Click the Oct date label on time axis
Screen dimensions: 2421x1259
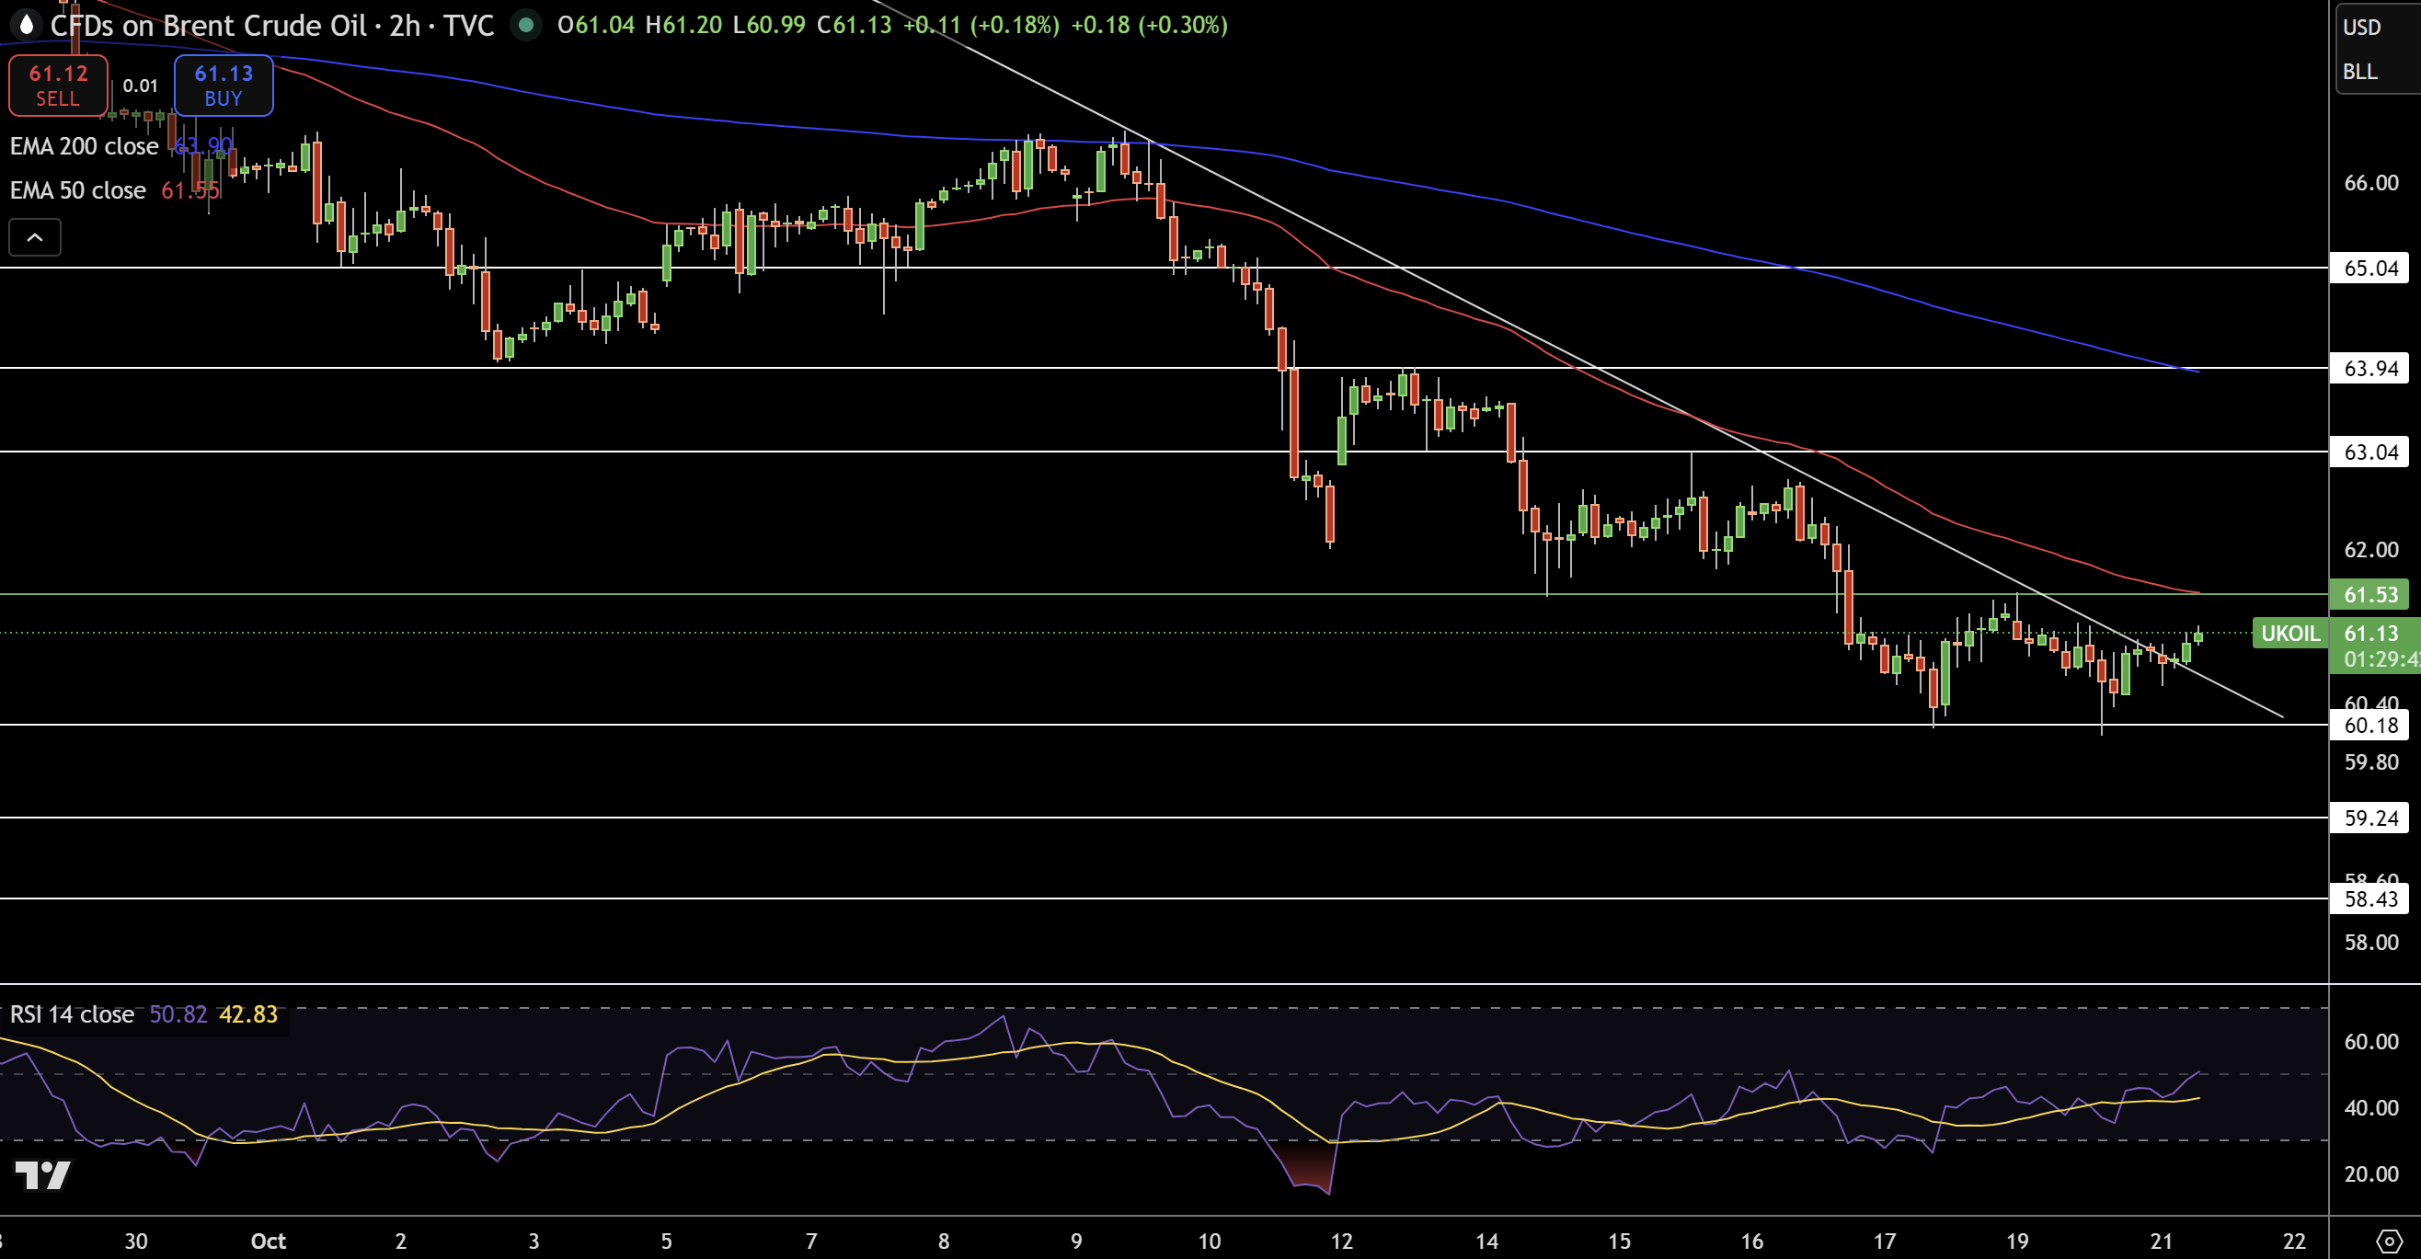[268, 1242]
